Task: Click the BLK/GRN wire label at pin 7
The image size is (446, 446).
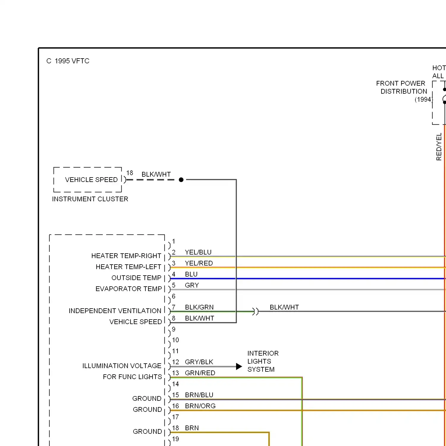Action: pyautogui.click(x=199, y=307)
